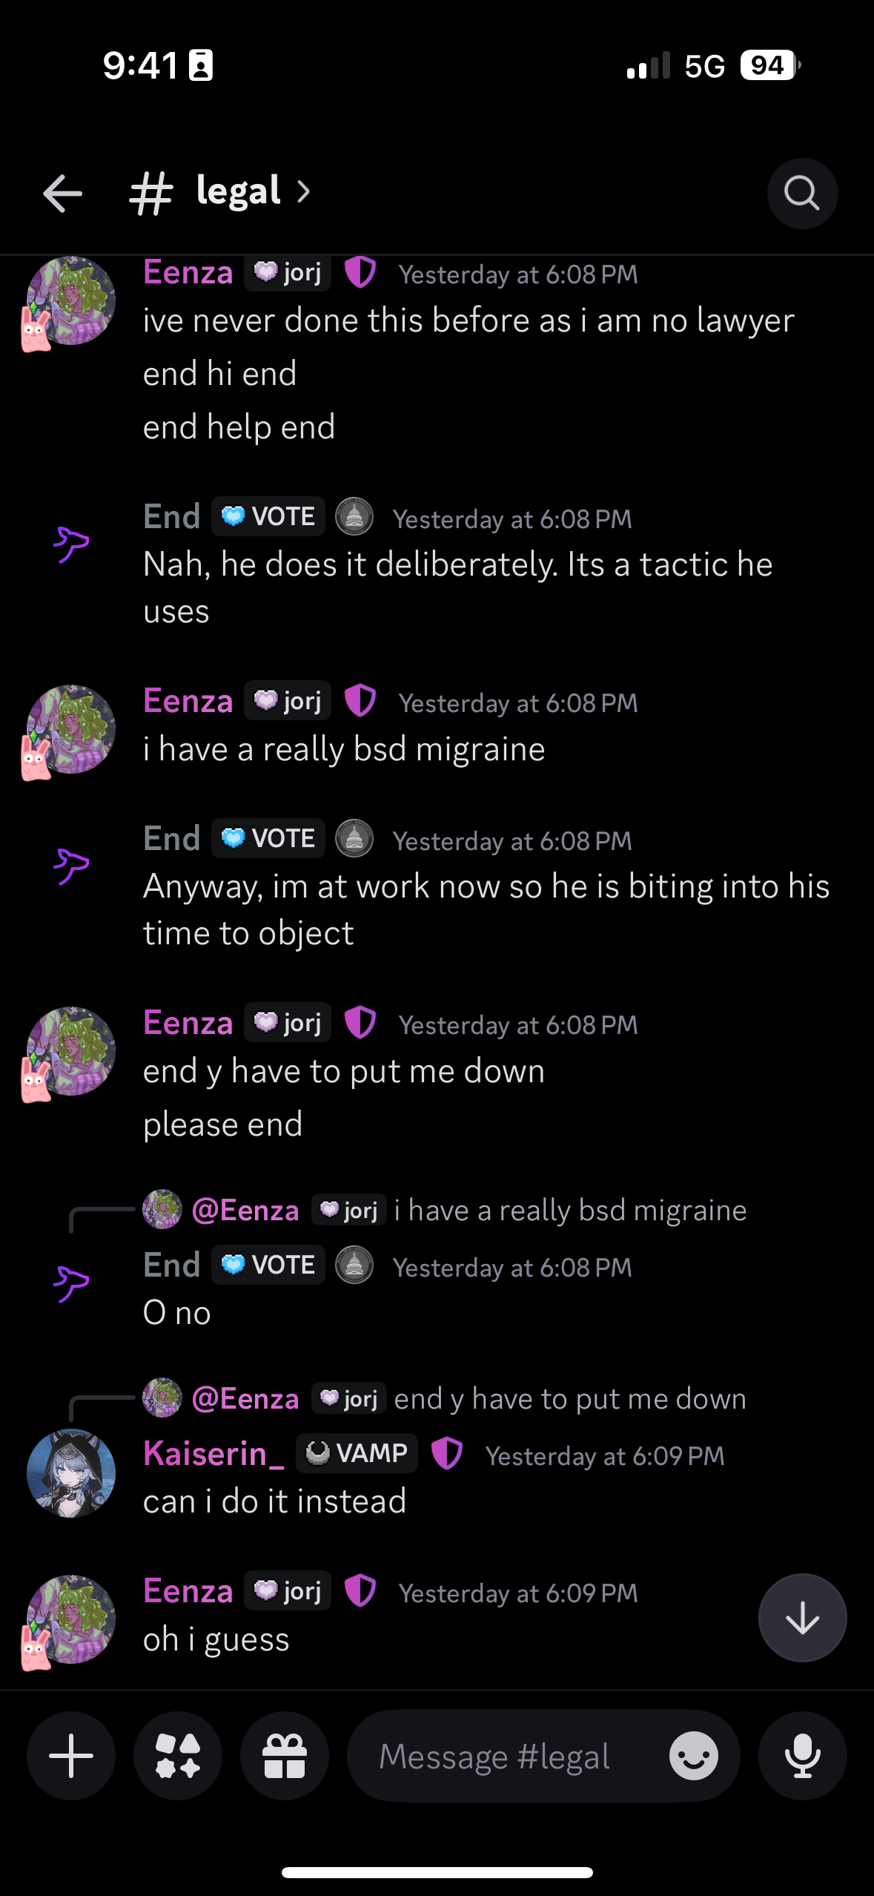Open the emoji picker

point(694,1755)
